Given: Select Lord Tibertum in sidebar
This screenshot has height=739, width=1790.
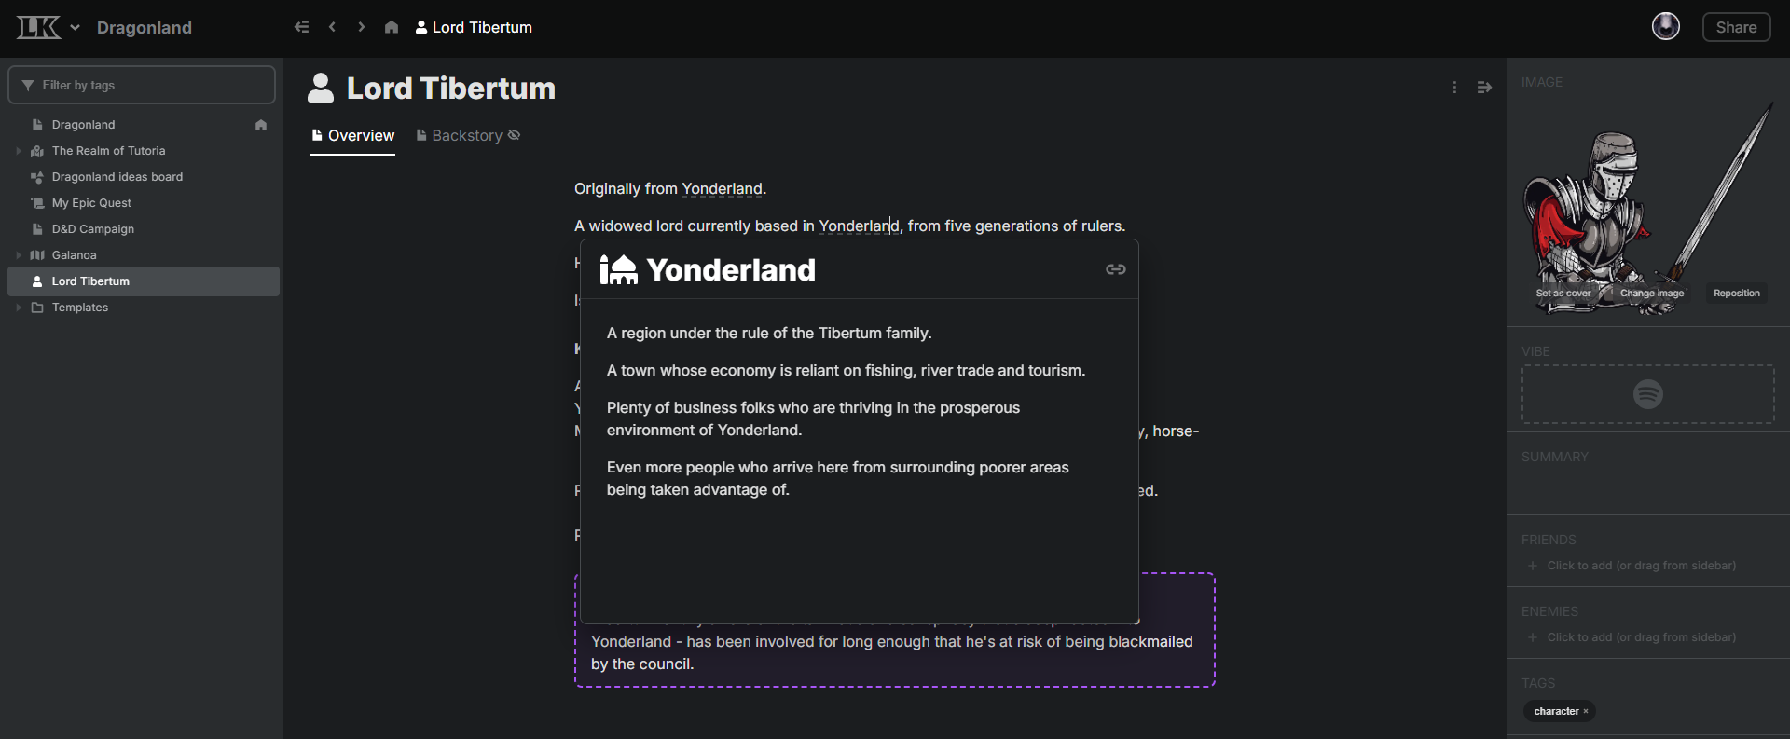Looking at the screenshot, I should click(144, 281).
